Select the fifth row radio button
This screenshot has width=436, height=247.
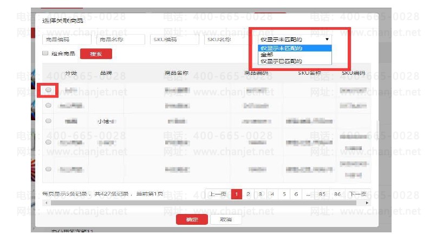(48, 169)
